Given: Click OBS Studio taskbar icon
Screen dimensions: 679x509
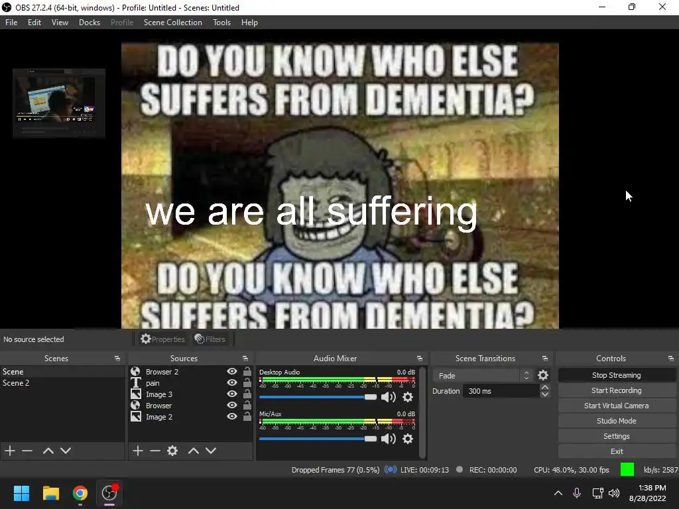Looking at the screenshot, I should pos(109,493).
